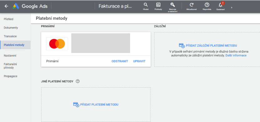Viewport: 260px width, 122px height.
Task: Click the Platební metody page heading
Action: 52,18
